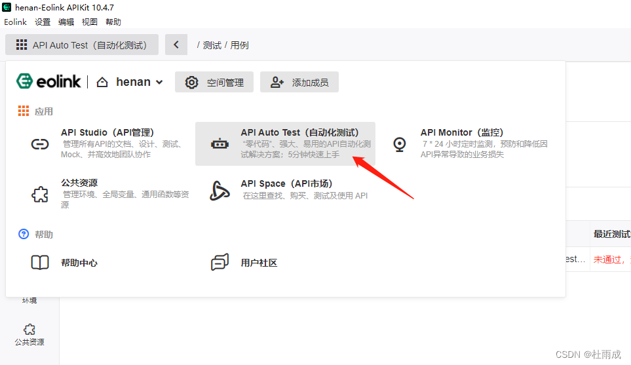Click the nine-dot grid icon in app switcher
631x365 pixels.
click(x=22, y=45)
